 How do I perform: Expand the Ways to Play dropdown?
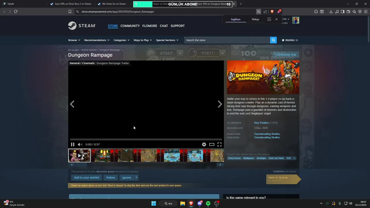143,40
